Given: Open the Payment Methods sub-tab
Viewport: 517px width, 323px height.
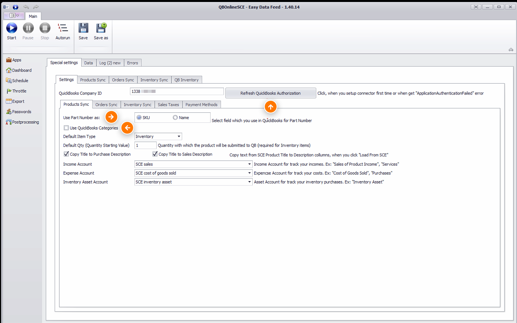Looking at the screenshot, I should coord(201,105).
